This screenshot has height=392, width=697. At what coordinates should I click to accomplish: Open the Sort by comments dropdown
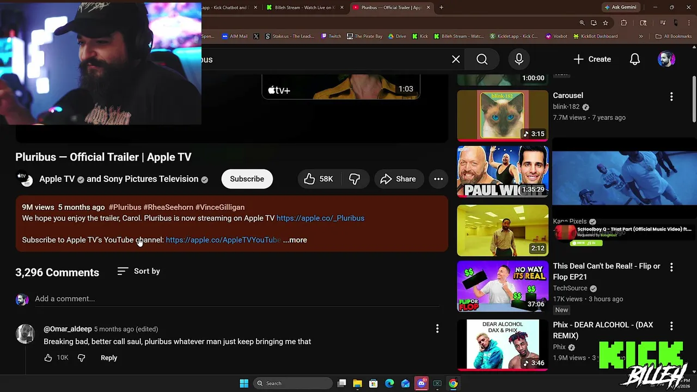(x=139, y=271)
